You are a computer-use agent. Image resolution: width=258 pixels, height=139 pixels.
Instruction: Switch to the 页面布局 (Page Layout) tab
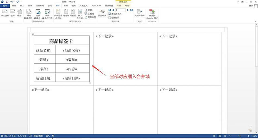(x=40, y=6)
